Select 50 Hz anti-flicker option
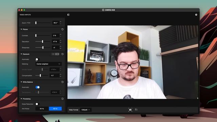Image resolution: width=217 pixels, height=122 pixels. [x=42, y=109]
